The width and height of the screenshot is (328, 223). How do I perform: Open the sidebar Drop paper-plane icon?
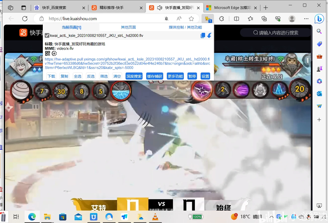319,106
